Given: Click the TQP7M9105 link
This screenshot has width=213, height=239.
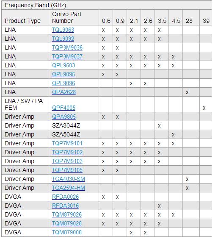Looking at the screenshot, I should click(67, 170).
